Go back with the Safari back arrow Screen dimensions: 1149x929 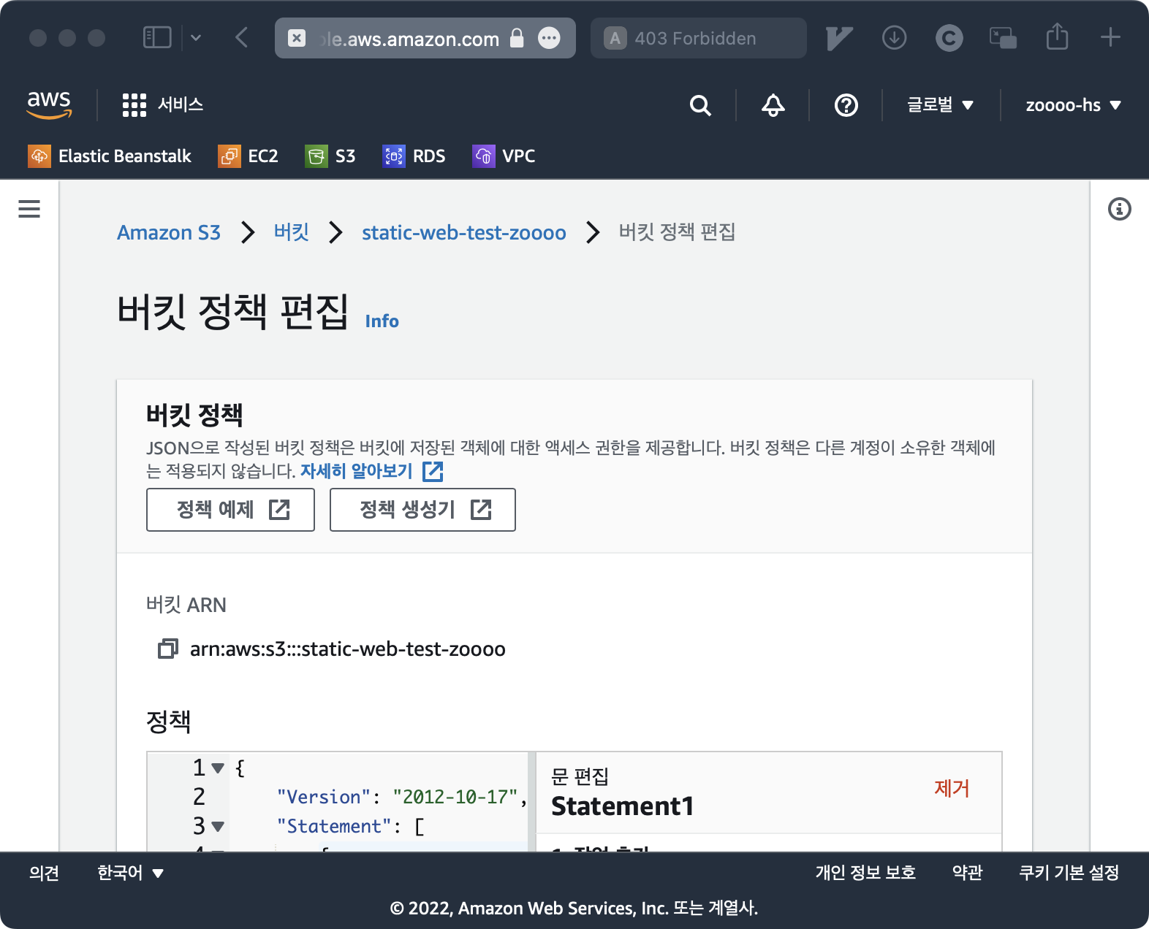coord(242,37)
